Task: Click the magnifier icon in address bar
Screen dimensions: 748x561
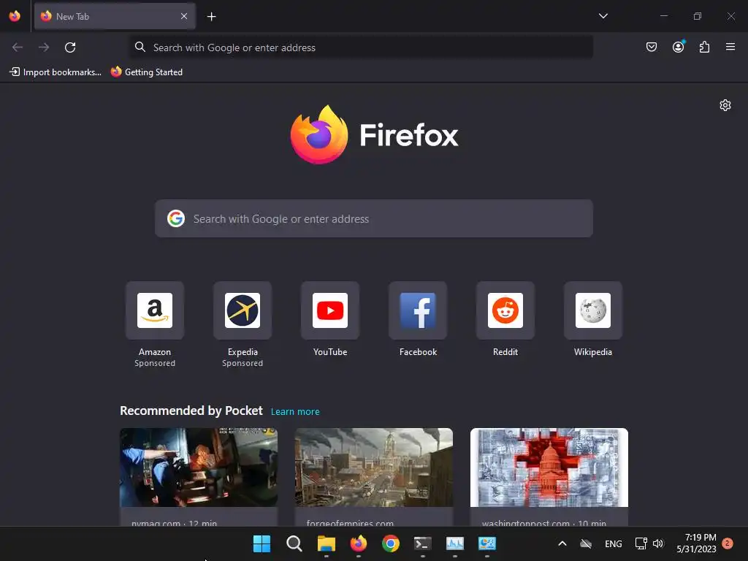Action: pos(140,47)
